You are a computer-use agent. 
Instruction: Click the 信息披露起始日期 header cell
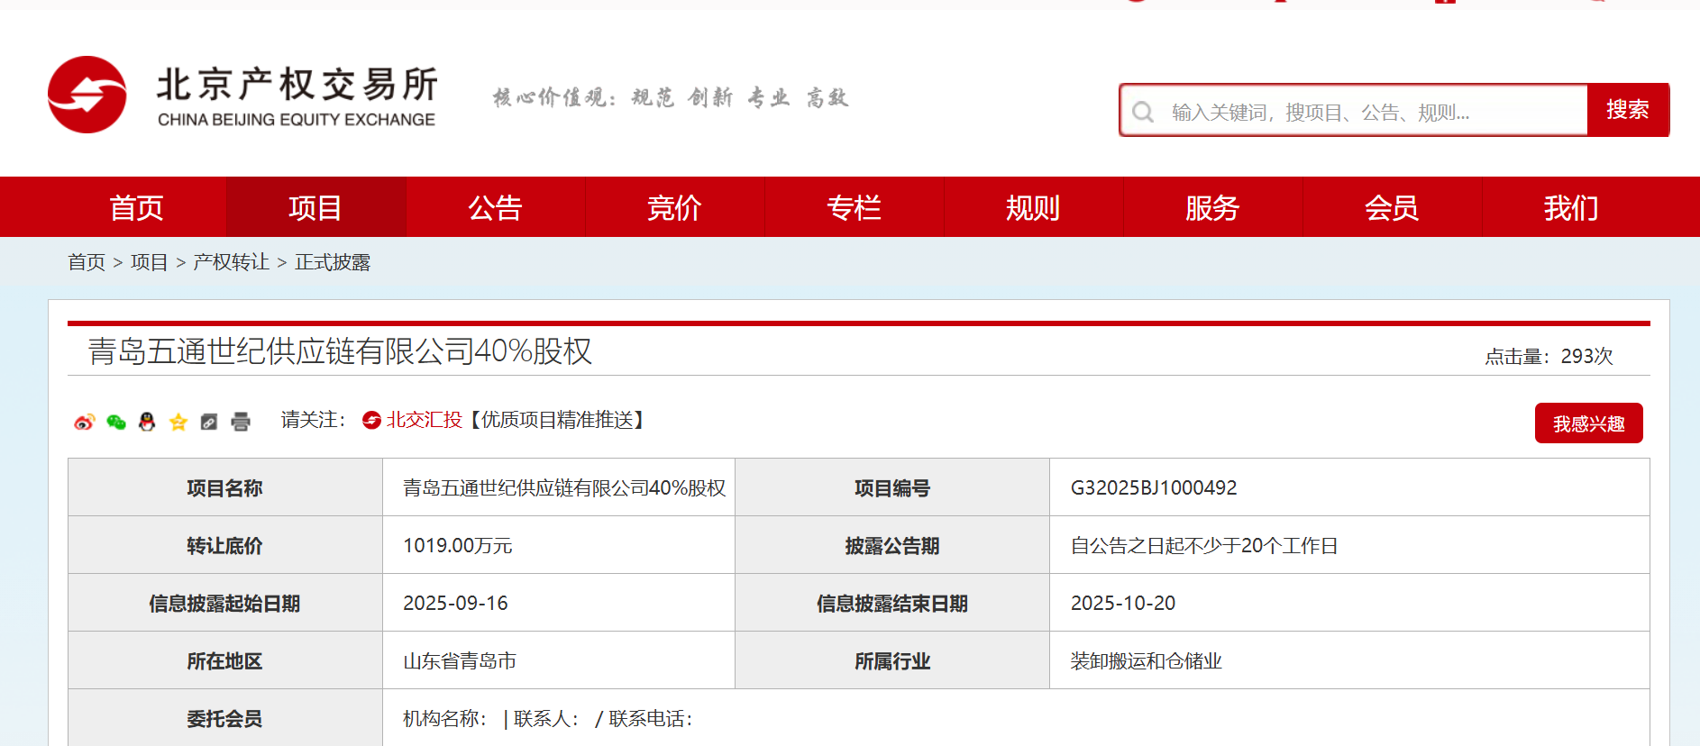(x=225, y=603)
